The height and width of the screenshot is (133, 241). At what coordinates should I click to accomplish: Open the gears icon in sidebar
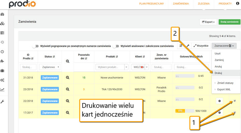(2, 80)
